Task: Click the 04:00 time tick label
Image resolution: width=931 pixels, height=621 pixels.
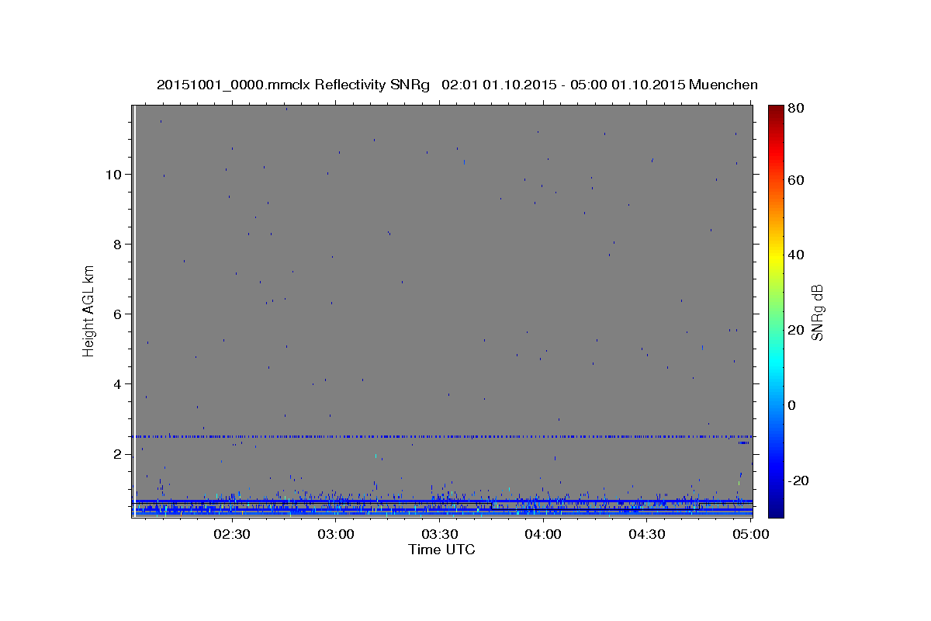Action: 543,534
